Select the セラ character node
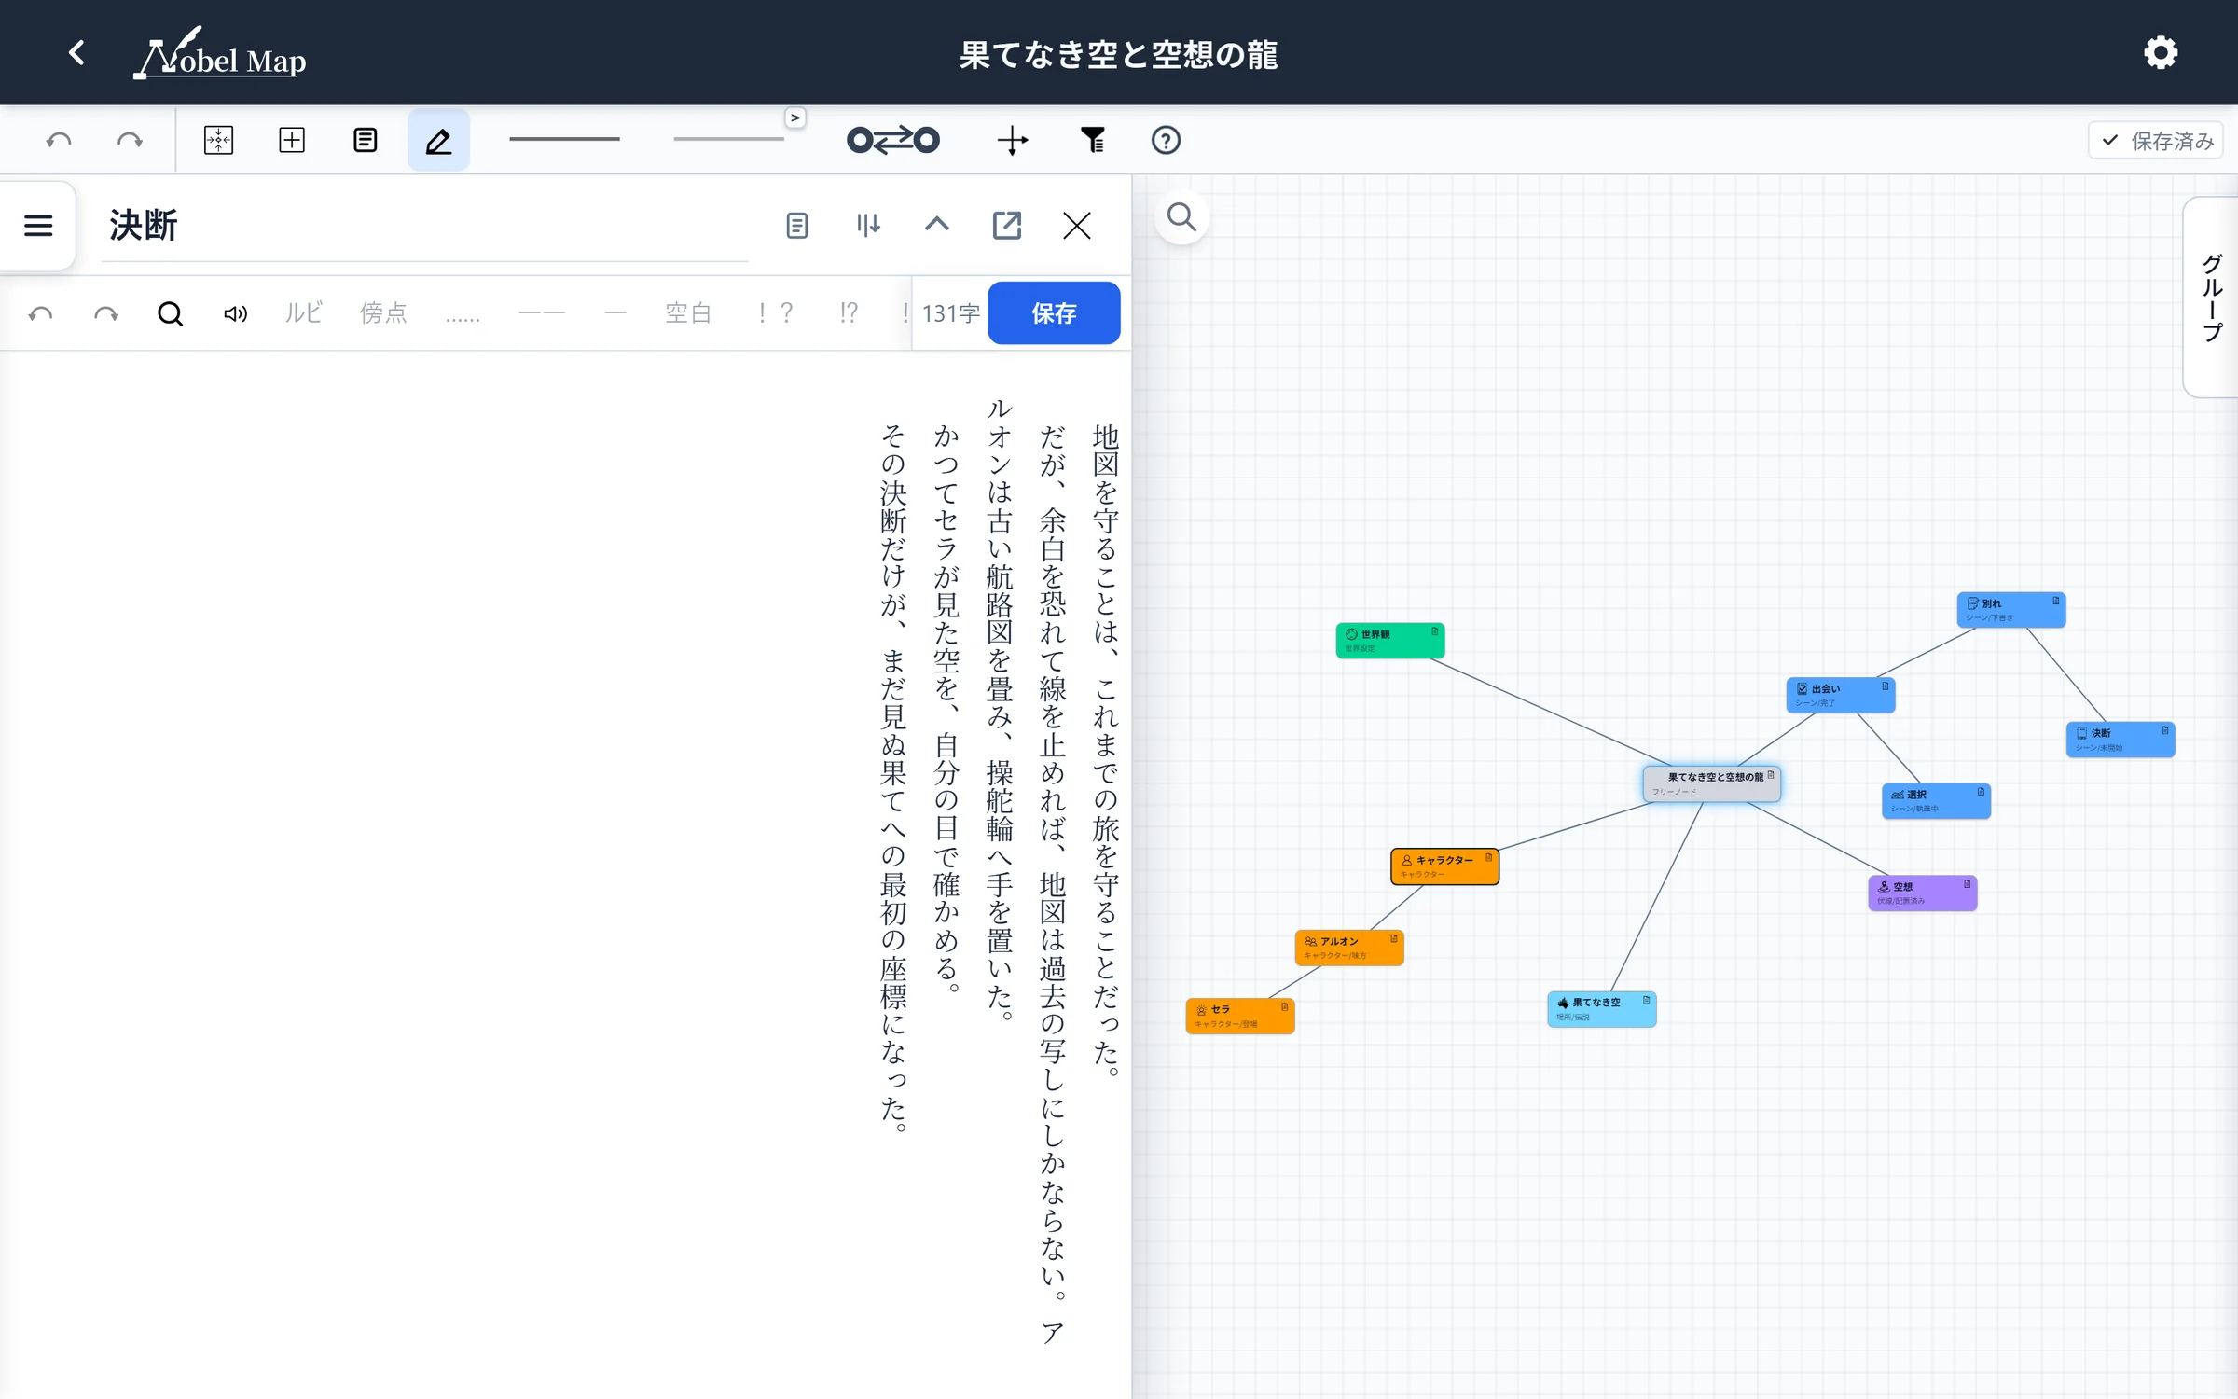The height and width of the screenshot is (1399, 2238). click(1239, 1016)
